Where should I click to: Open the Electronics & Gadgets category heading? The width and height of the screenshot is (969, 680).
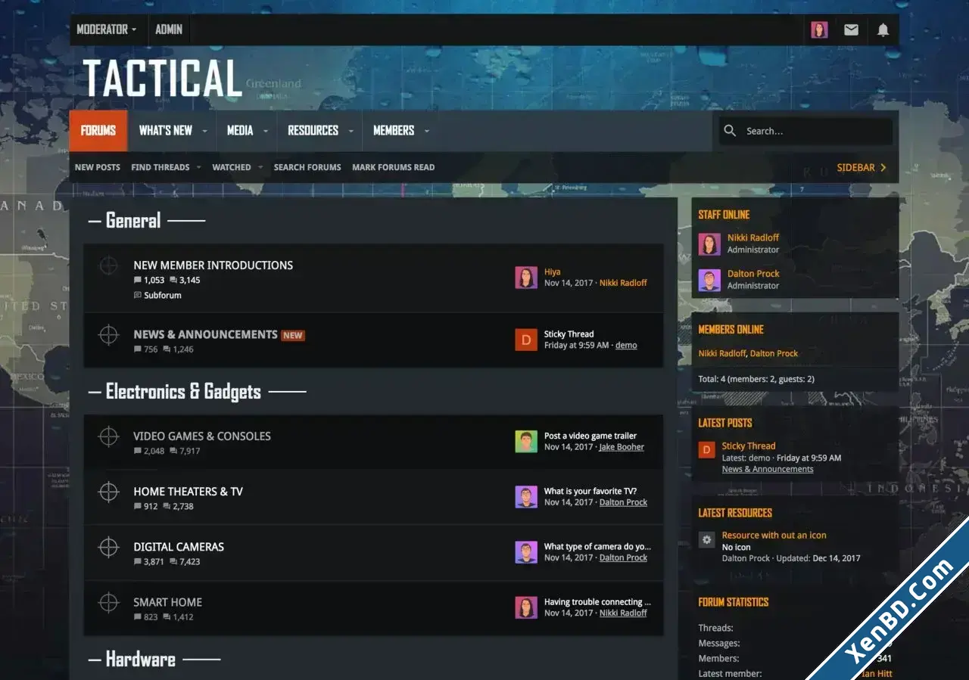tap(183, 392)
